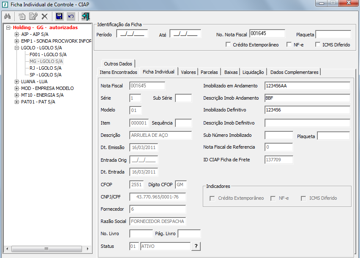Check the NF-e box in Identificação

coord(289,45)
